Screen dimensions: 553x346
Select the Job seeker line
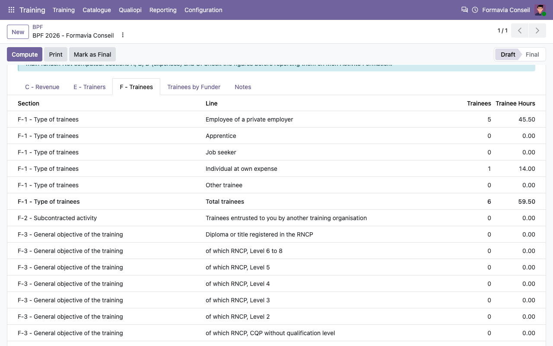click(276, 152)
